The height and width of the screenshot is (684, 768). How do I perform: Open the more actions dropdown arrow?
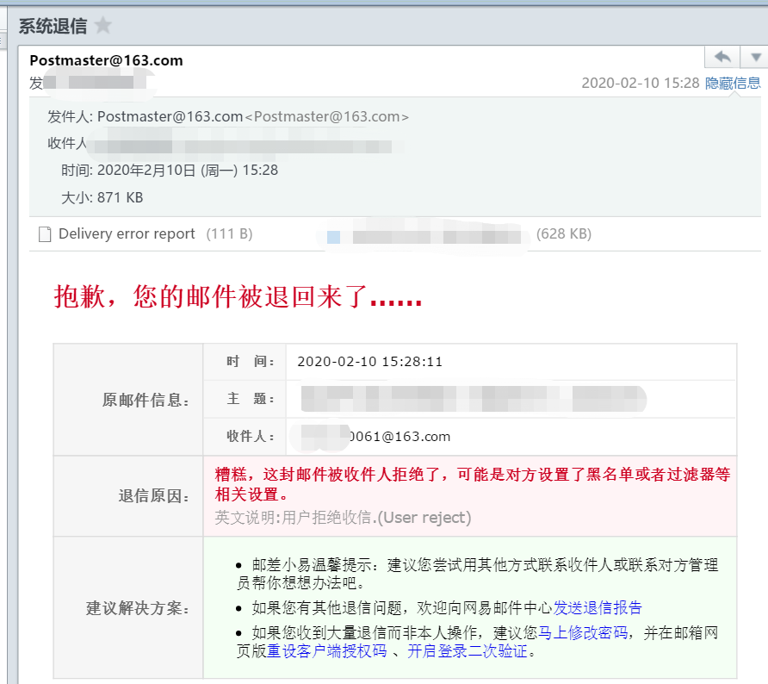754,58
